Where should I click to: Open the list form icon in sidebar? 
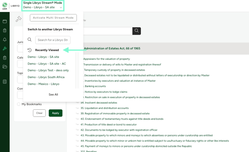[5, 82]
